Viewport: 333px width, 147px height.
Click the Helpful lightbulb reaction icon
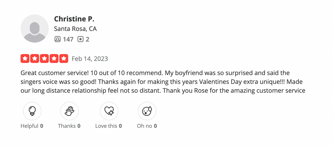coord(32,111)
